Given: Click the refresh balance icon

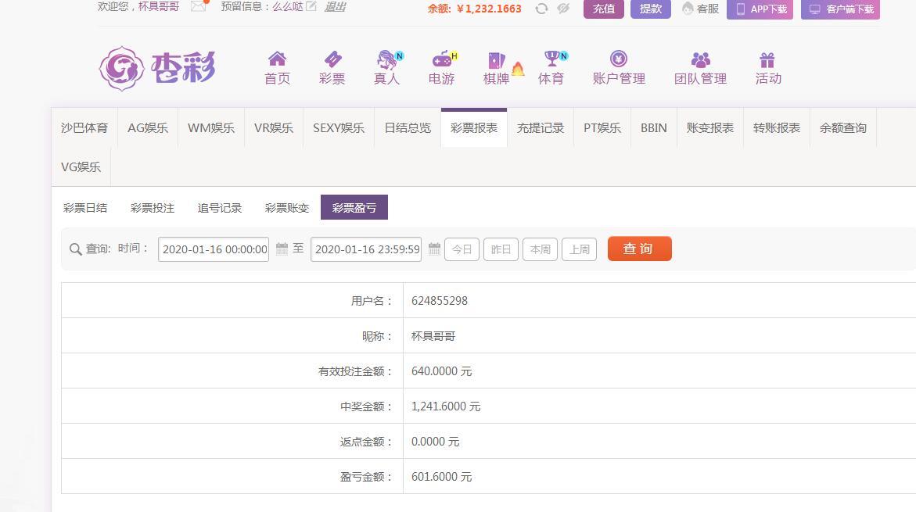Looking at the screenshot, I should [x=541, y=9].
